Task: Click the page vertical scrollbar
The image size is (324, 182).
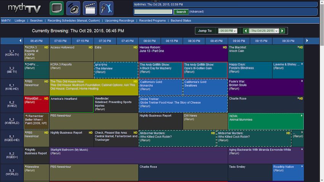Action: (x=322, y=91)
